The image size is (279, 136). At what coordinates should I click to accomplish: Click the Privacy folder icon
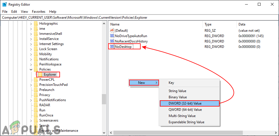click(36, 95)
